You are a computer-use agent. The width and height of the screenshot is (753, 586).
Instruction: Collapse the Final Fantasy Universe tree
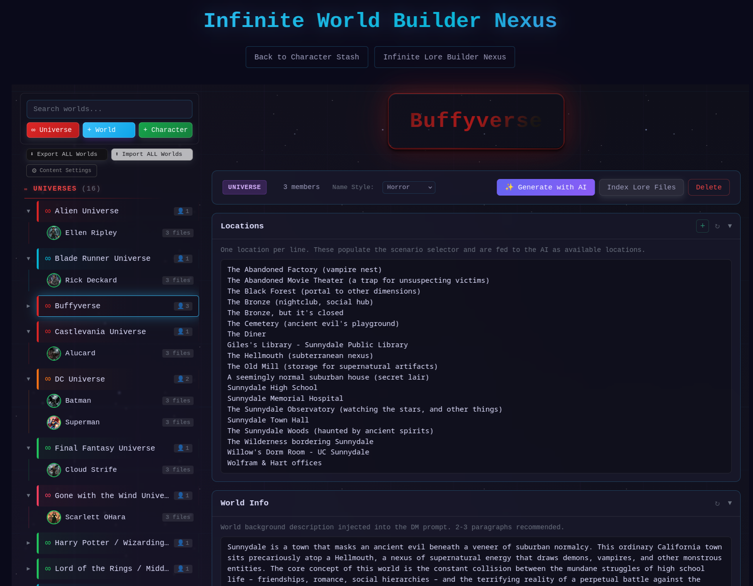pos(29,448)
